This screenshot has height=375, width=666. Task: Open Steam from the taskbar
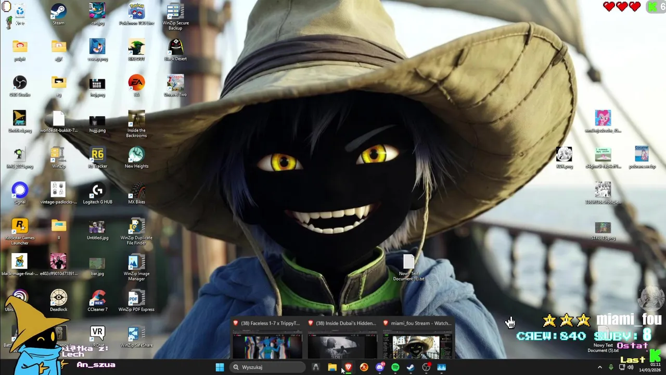(x=411, y=367)
